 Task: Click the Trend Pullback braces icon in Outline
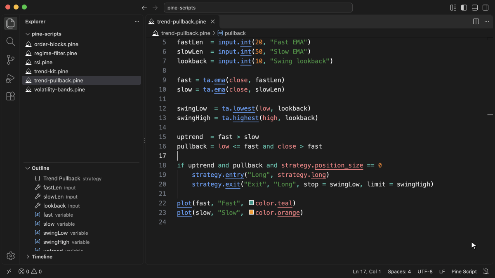[x=38, y=178]
